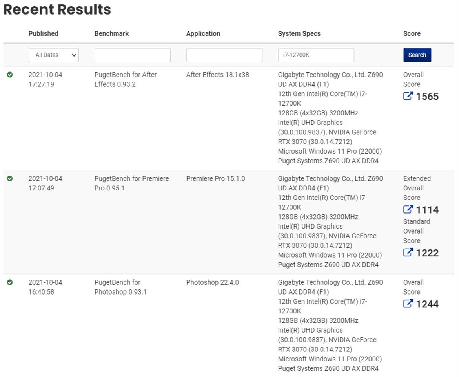Screen dimensions: 459x377
Task: Click green checkmark on After Effects result
Action: click(10, 75)
